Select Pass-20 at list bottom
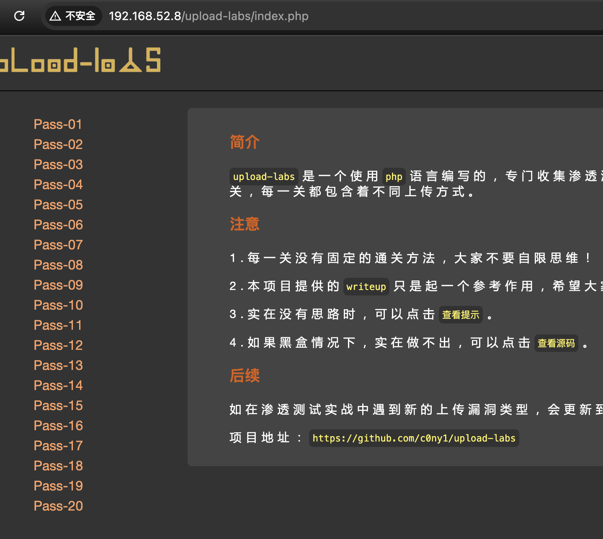This screenshot has width=603, height=539. (58, 506)
